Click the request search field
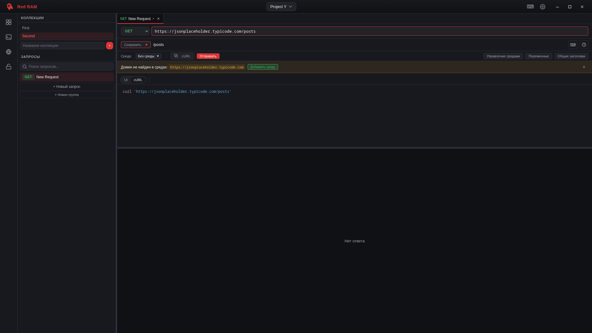 coord(67,67)
